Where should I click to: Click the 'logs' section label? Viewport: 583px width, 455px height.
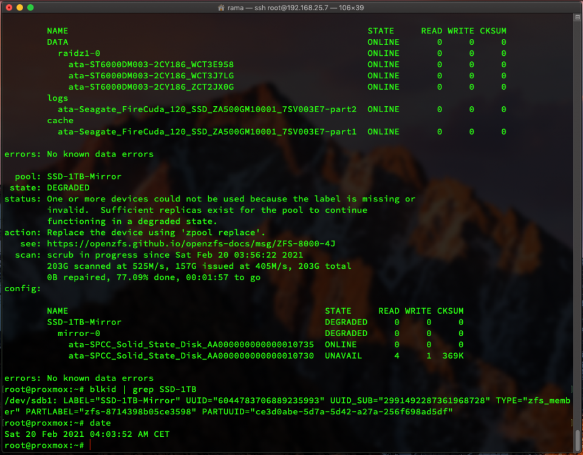[58, 98]
